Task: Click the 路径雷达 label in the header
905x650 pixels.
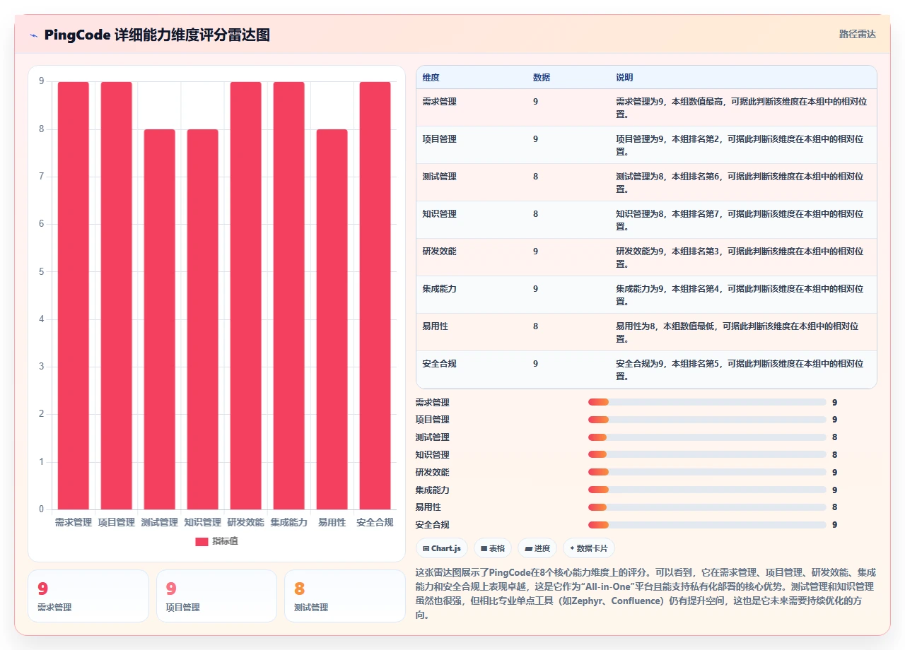Action: 857,34
